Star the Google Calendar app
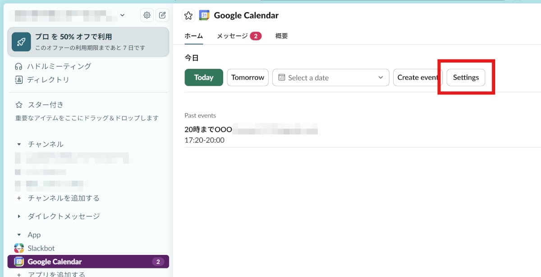541x277 pixels. [188, 16]
